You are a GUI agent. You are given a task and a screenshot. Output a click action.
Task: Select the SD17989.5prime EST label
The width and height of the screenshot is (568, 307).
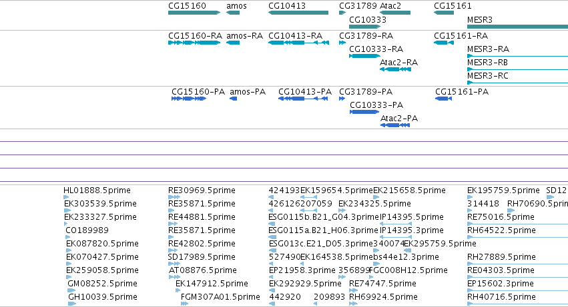[202, 257]
